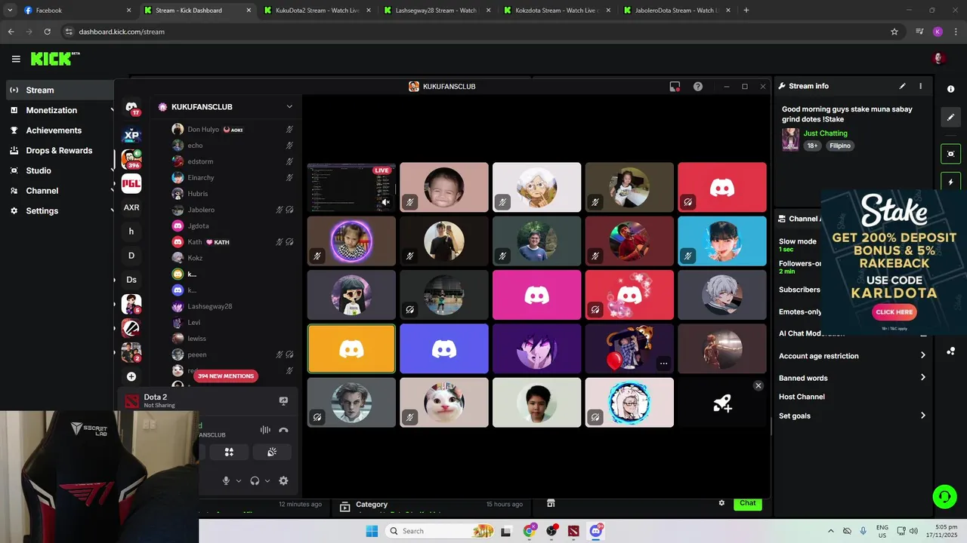Open Windows Start button
Viewport: 967px width, 543px height.
click(x=372, y=531)
